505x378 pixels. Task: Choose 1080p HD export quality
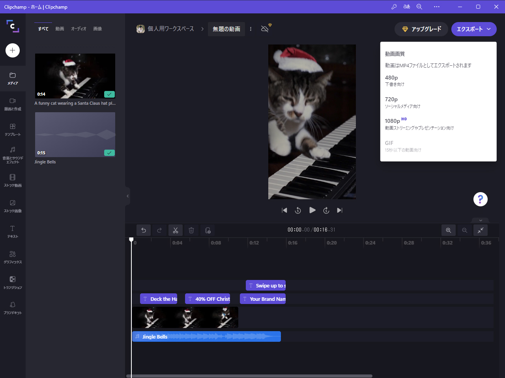[438, 124]
